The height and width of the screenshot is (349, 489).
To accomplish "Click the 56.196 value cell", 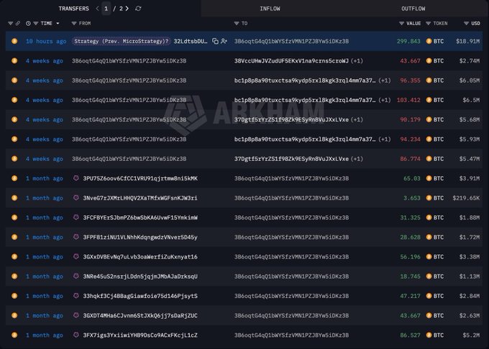I will [410, 257].
